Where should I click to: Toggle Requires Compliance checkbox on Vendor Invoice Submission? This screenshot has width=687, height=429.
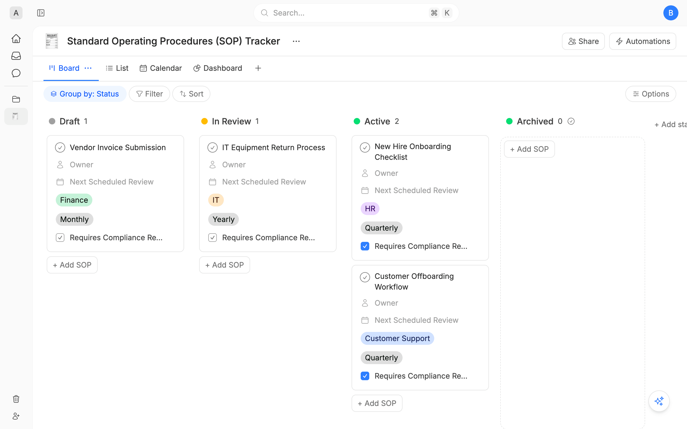(x=60, y=238)
